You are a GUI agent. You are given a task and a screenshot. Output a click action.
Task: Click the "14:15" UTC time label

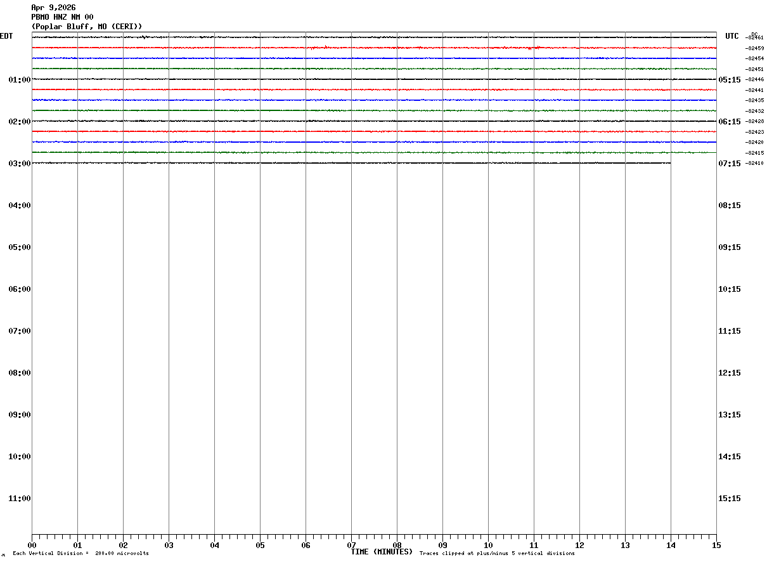click(x=730, y=457)
